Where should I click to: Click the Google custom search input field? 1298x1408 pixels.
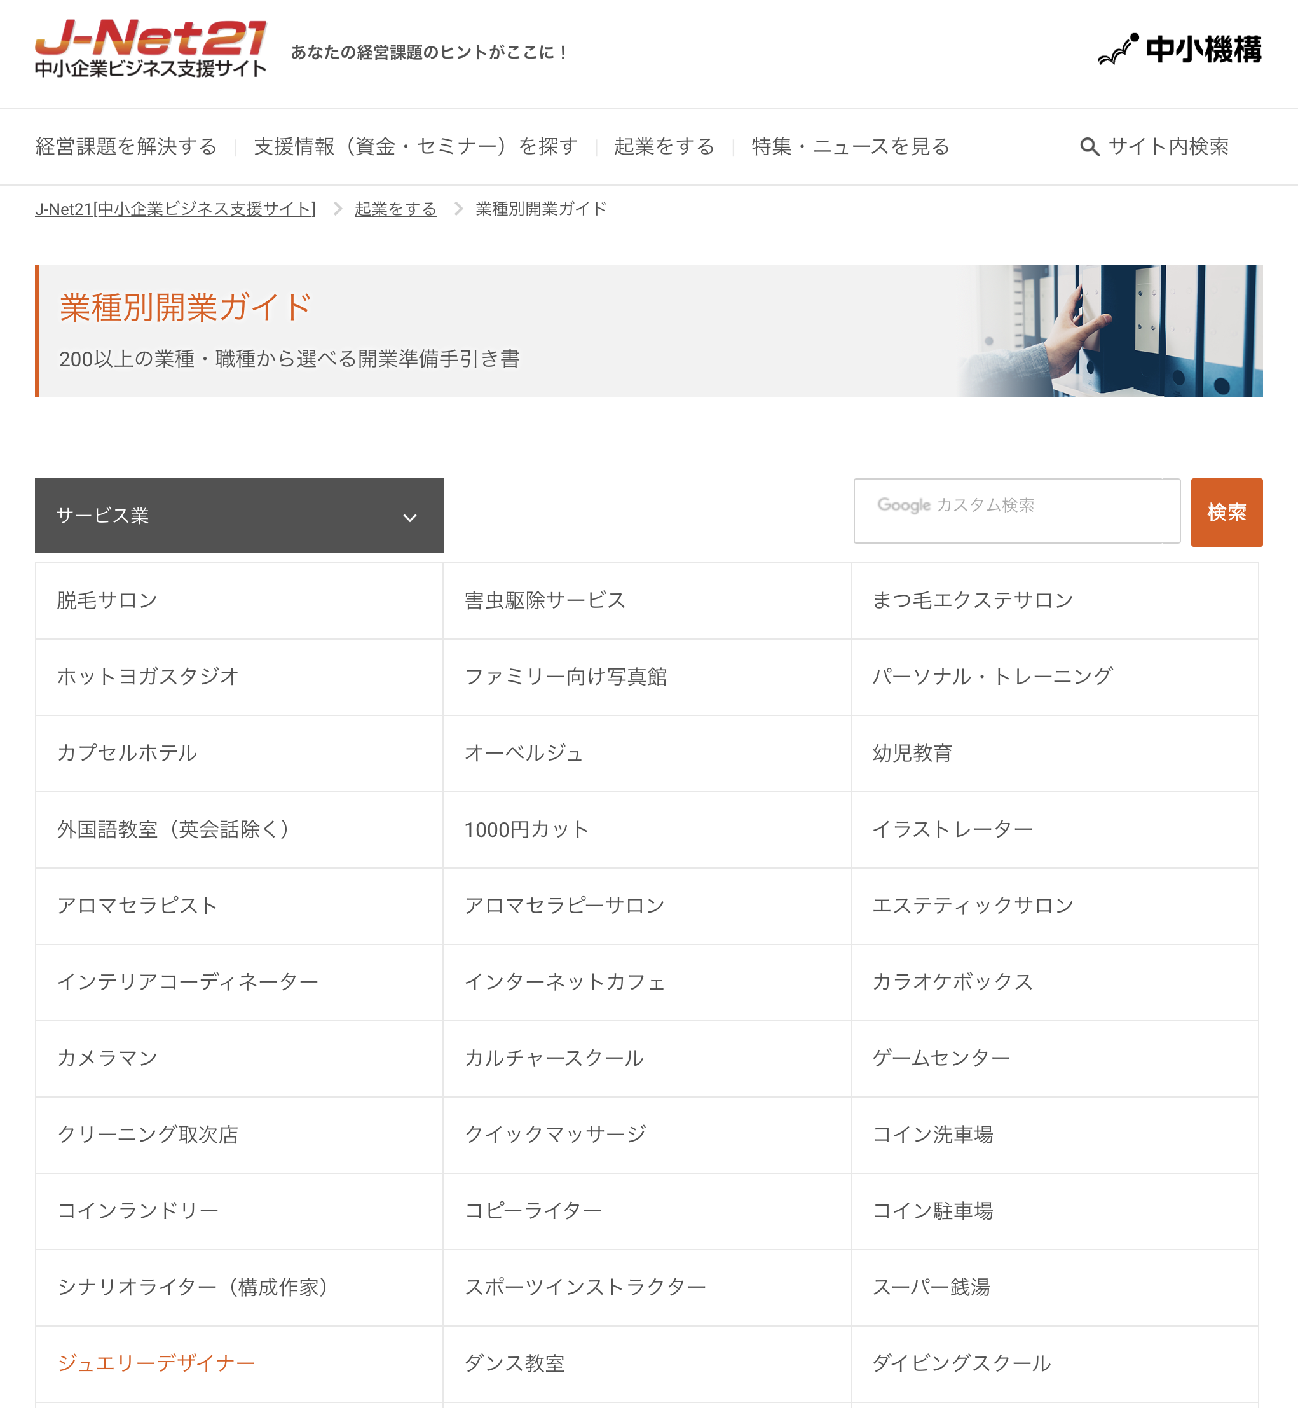point(1016,511)
